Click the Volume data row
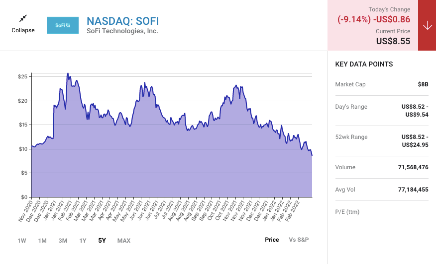436x264 pixels. [x=382, y=167]
